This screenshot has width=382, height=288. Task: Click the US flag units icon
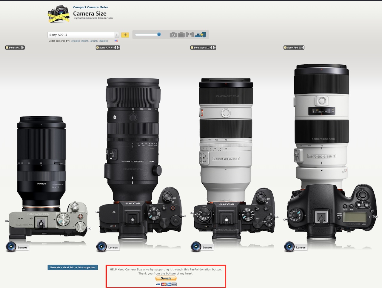click(x=116, y=41)
